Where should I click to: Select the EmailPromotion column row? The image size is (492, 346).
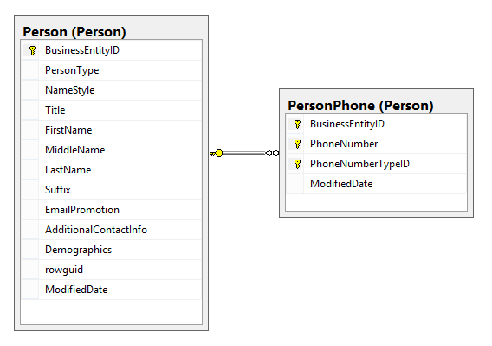[x=111, y=210]
